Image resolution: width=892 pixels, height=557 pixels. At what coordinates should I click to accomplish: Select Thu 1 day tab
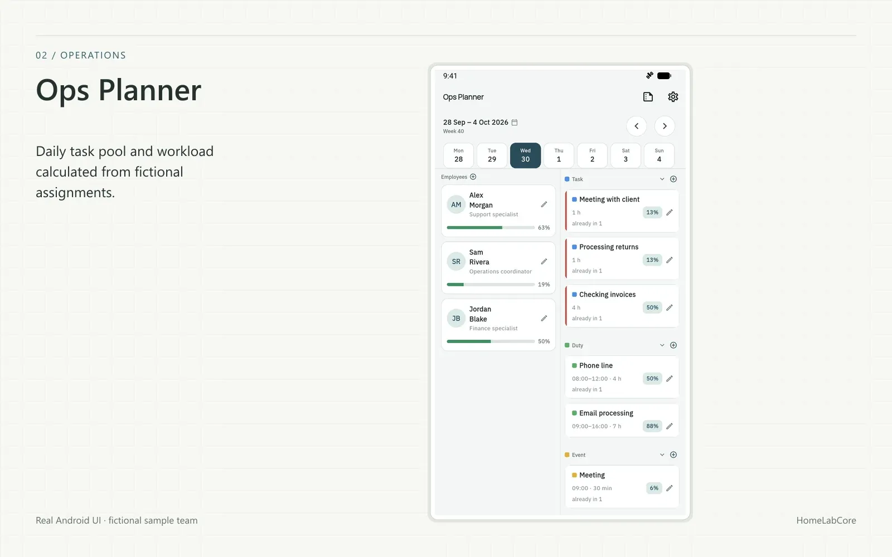pos(559,155)
